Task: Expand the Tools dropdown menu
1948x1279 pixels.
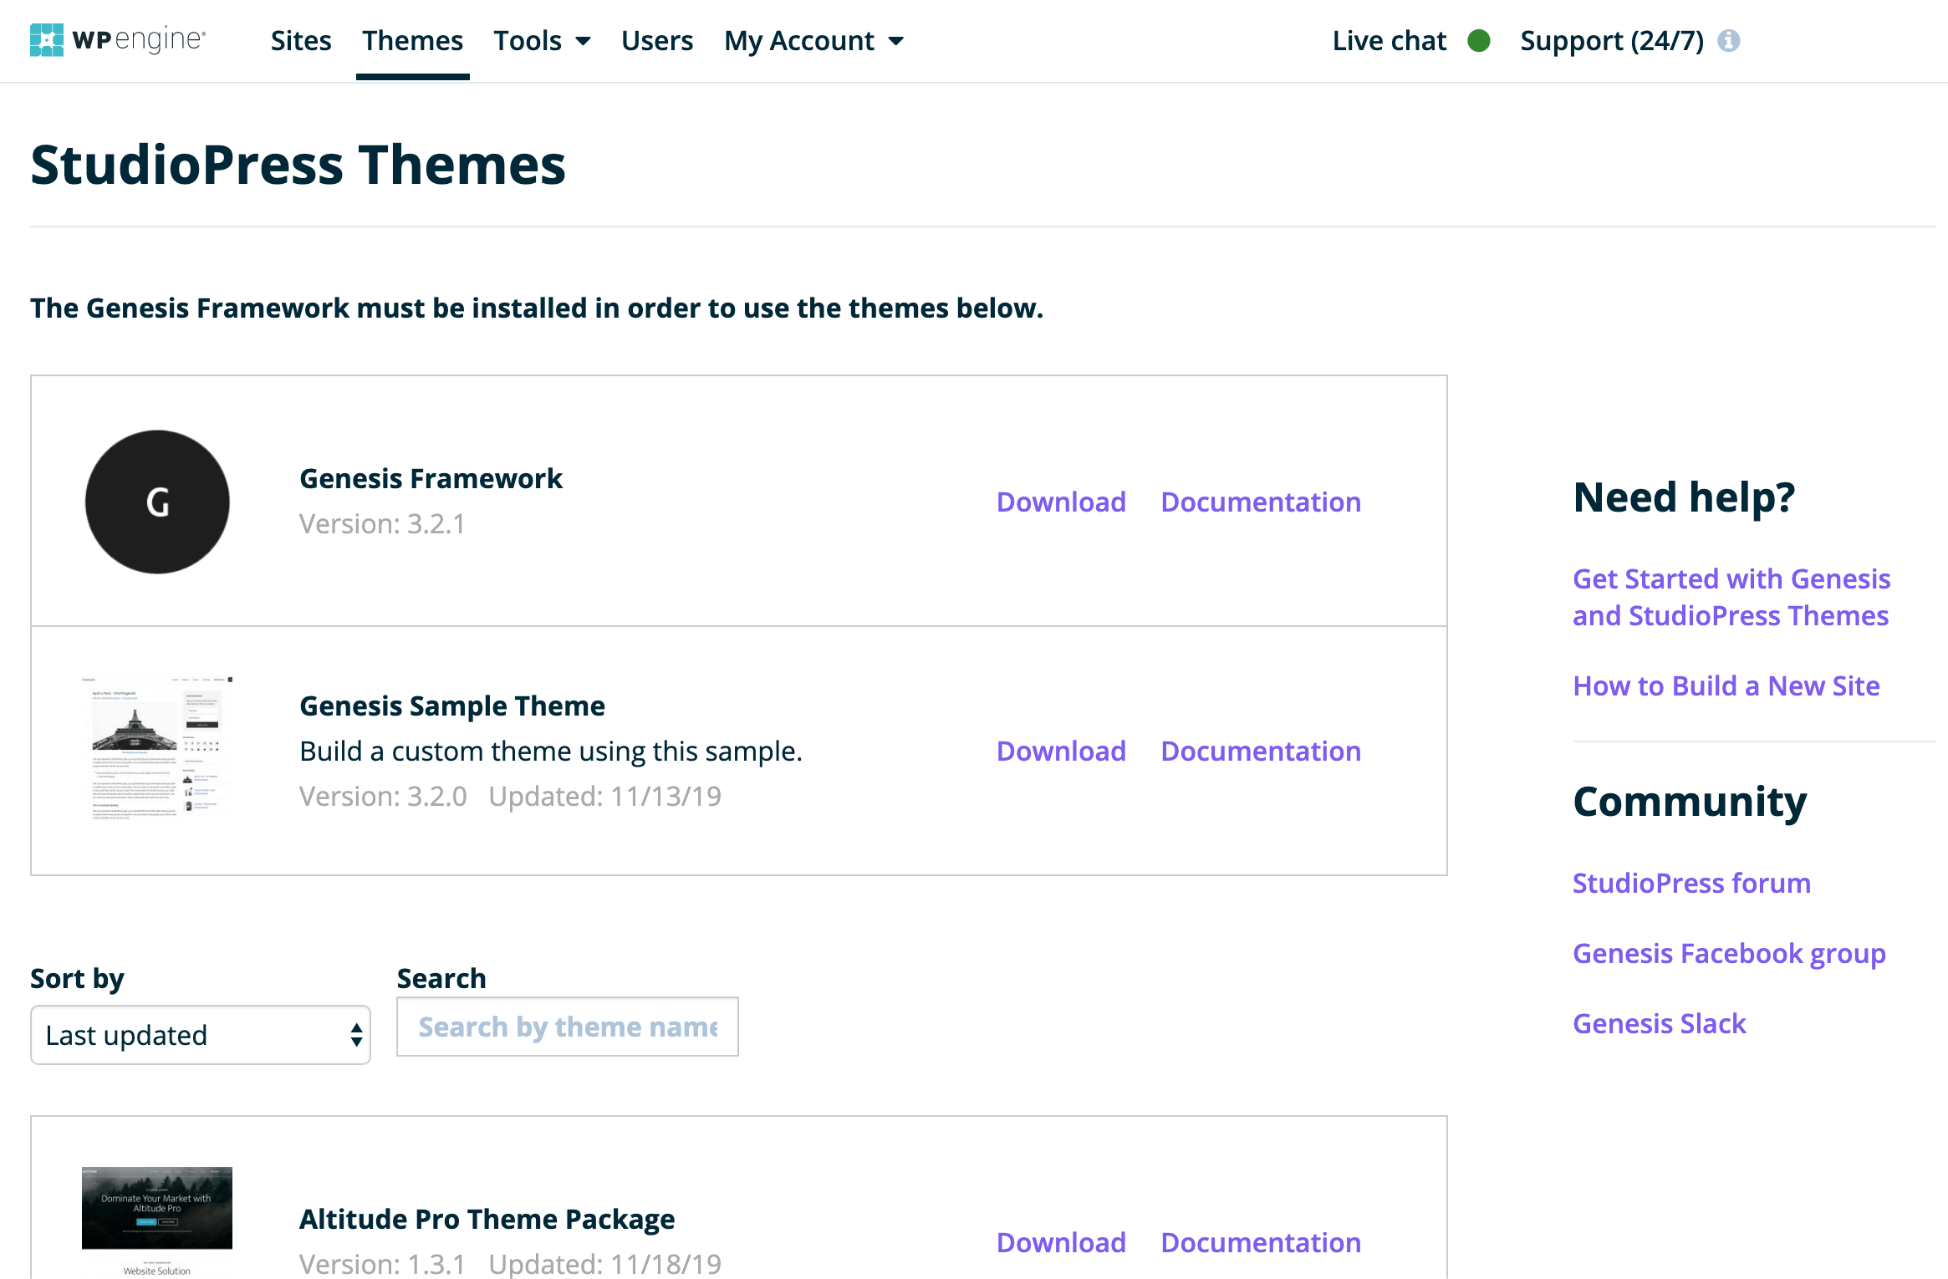Action: [542, 40]
